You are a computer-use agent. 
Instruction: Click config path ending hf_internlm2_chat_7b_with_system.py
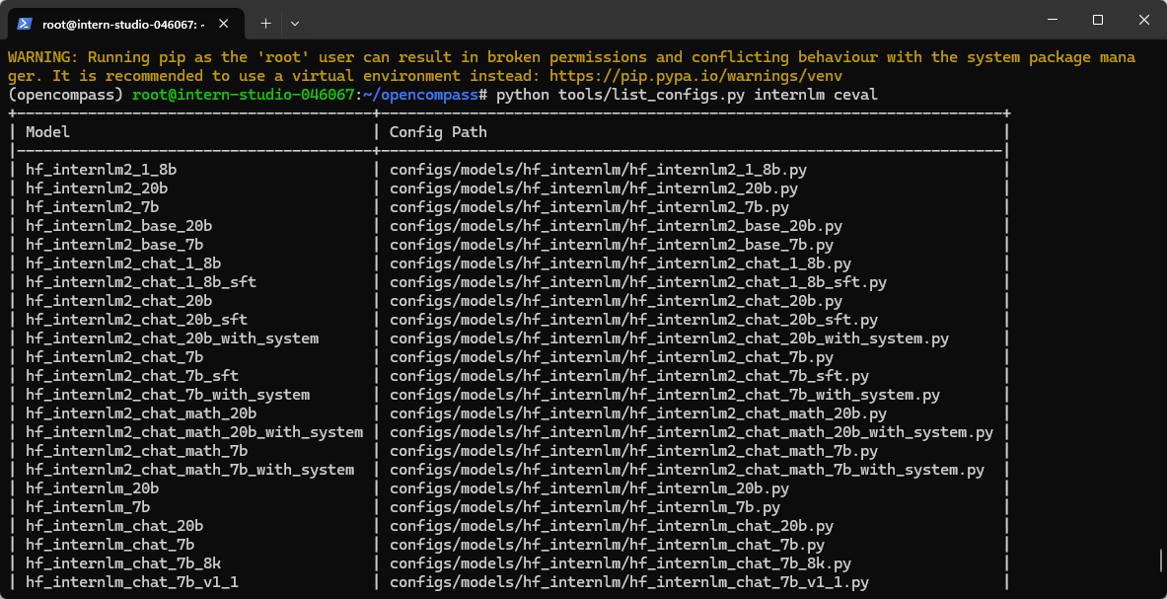665,395
